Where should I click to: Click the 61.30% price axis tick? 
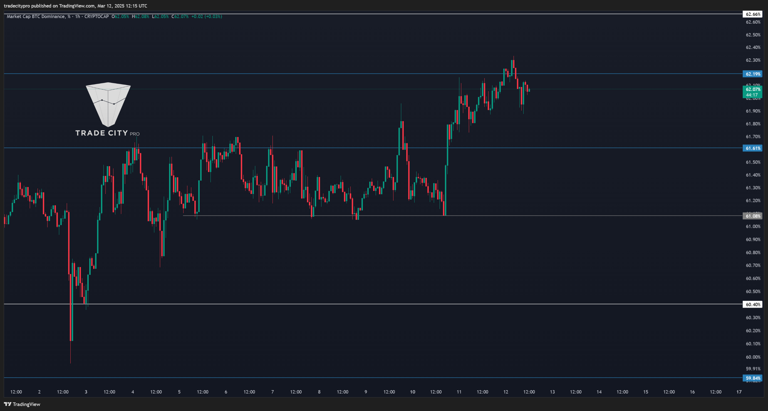point(753,188)
